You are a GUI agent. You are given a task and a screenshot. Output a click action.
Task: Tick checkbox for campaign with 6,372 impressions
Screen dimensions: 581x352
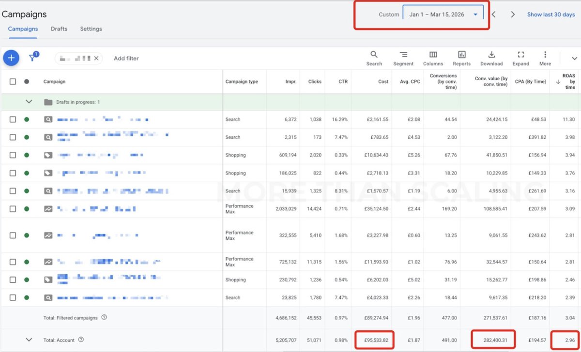(x=13, y=119)
